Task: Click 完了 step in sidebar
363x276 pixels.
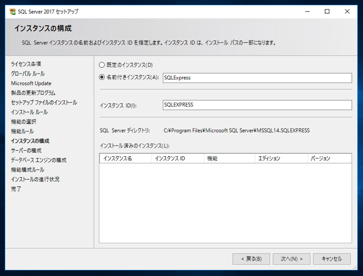Action: click(16, 189)
